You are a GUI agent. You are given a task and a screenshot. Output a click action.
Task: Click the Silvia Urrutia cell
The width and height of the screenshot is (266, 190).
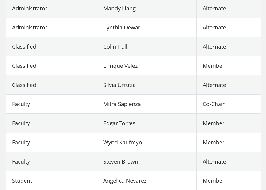(119, 85)
